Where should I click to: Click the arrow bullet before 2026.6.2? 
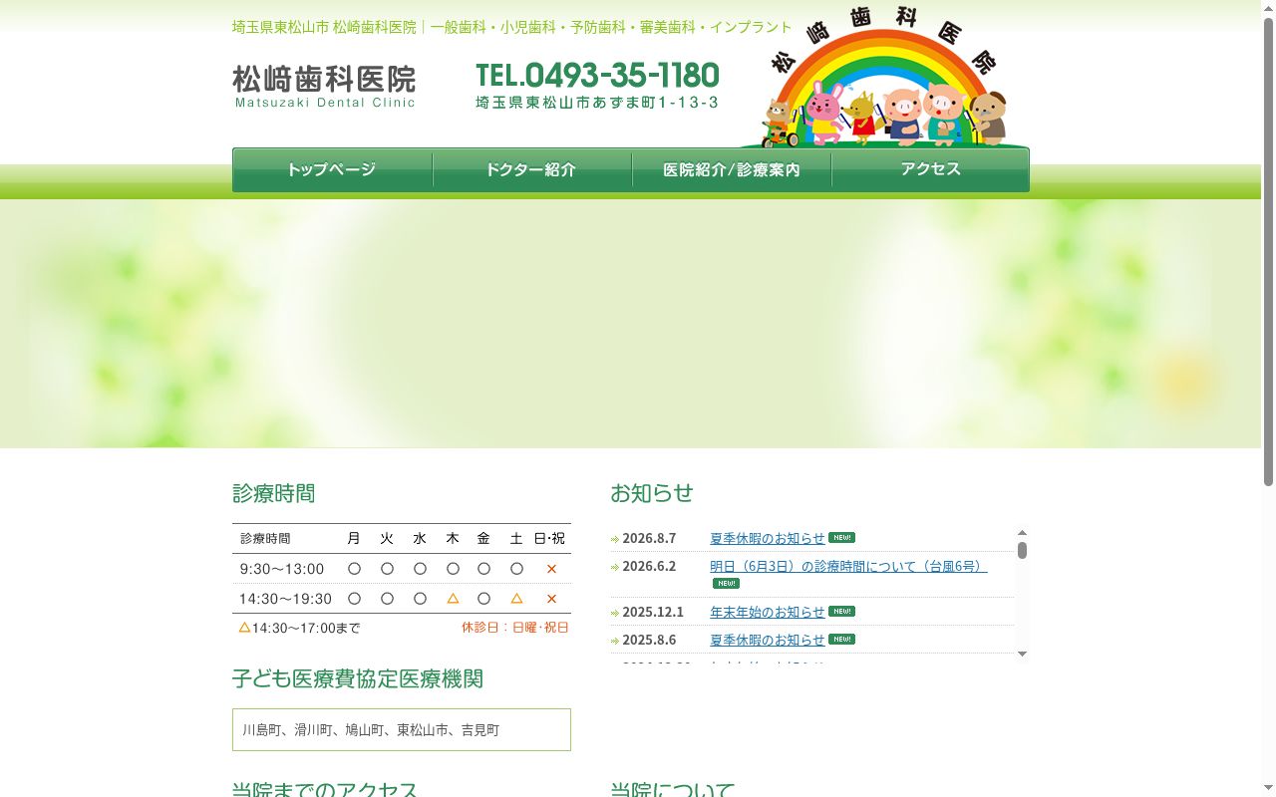[615, 567]
